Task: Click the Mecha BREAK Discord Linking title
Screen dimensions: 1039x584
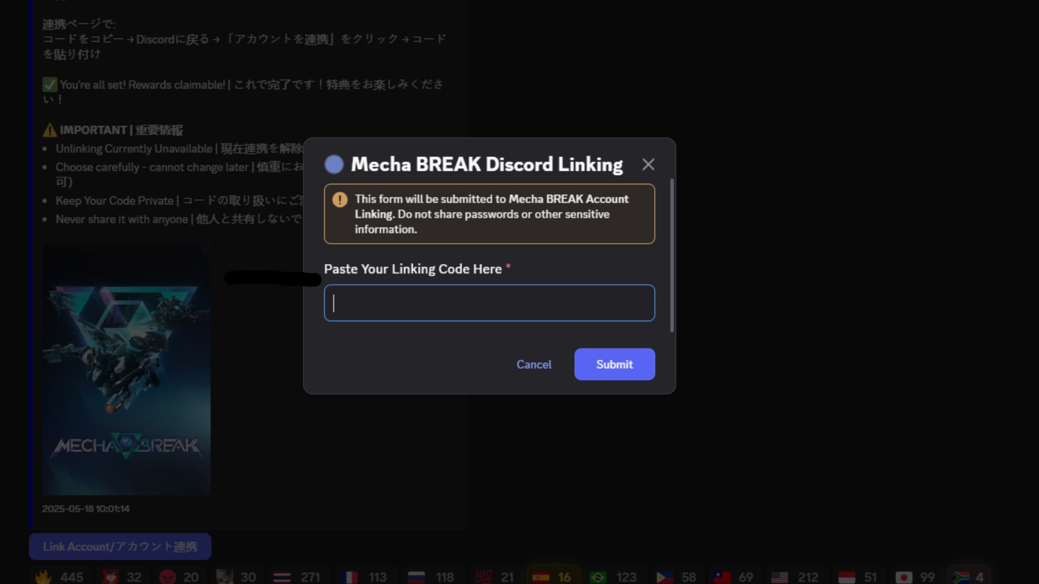Action: pyautogui.click(x=486, y=164)
